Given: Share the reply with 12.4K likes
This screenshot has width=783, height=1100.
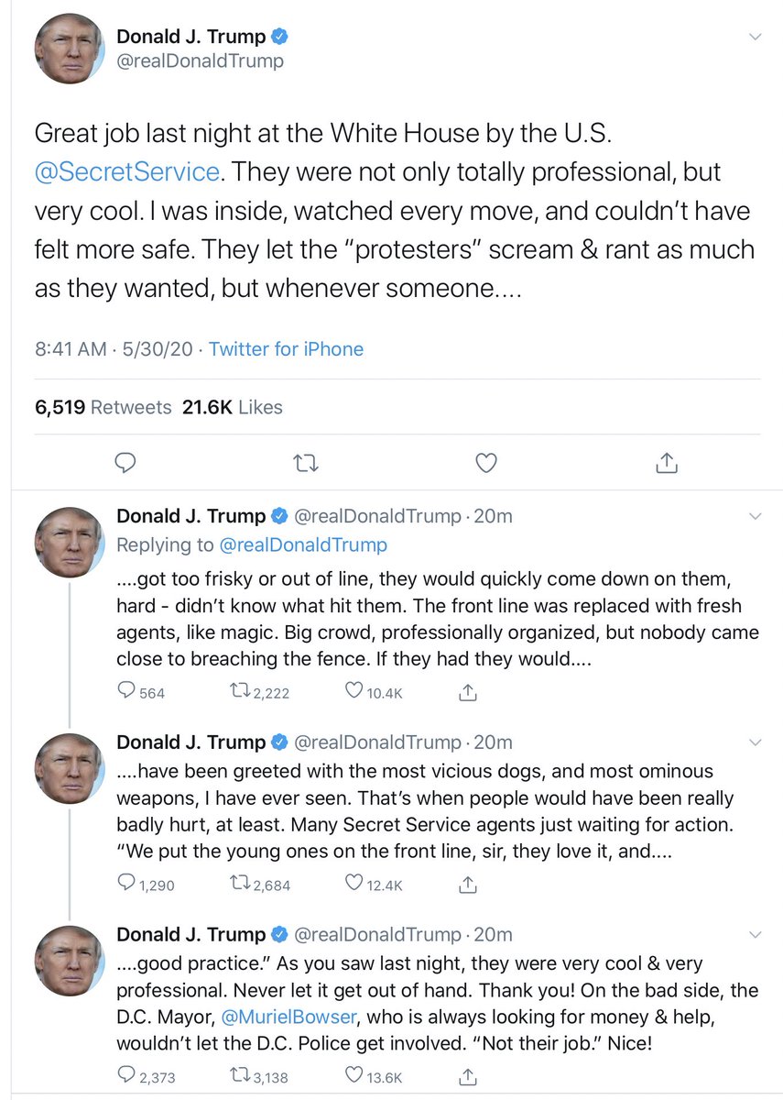Looking at the screenshot, I should click(x=467, y=884).
